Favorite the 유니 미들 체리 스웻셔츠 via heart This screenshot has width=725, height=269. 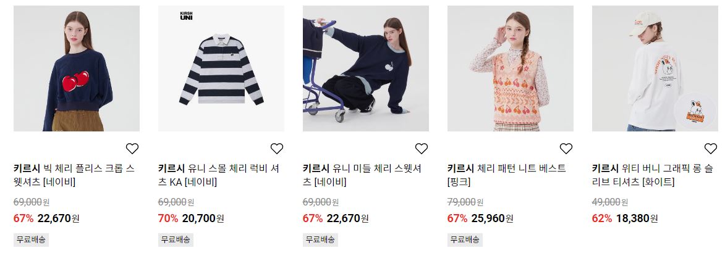tap(422, 149)
